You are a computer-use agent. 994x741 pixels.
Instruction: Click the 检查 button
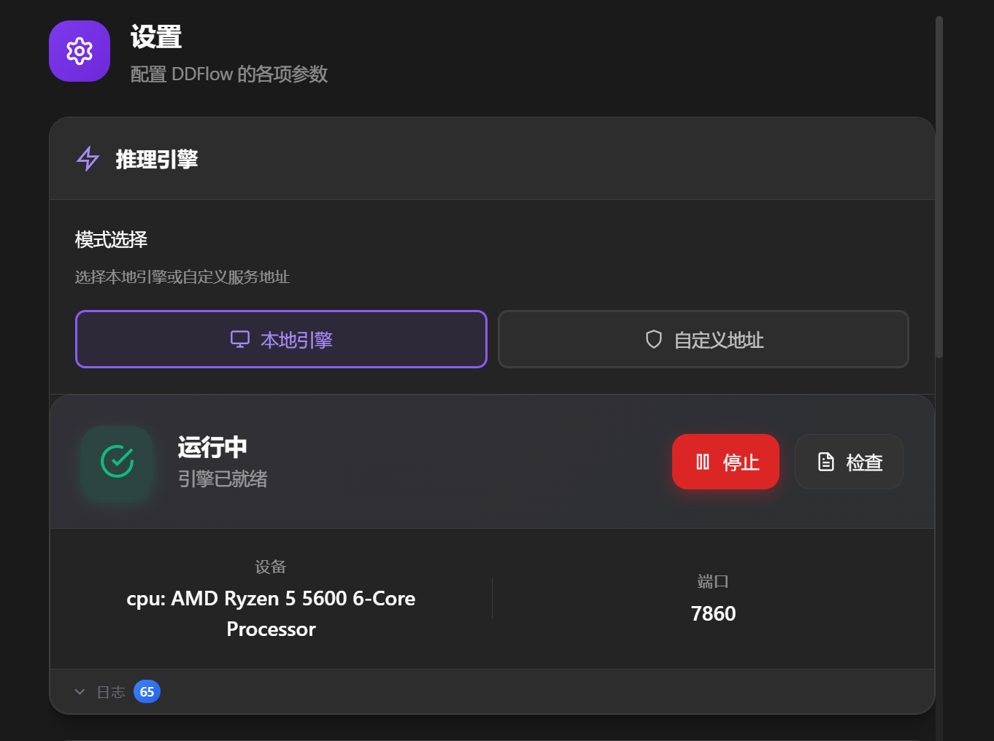pos(849,462)
